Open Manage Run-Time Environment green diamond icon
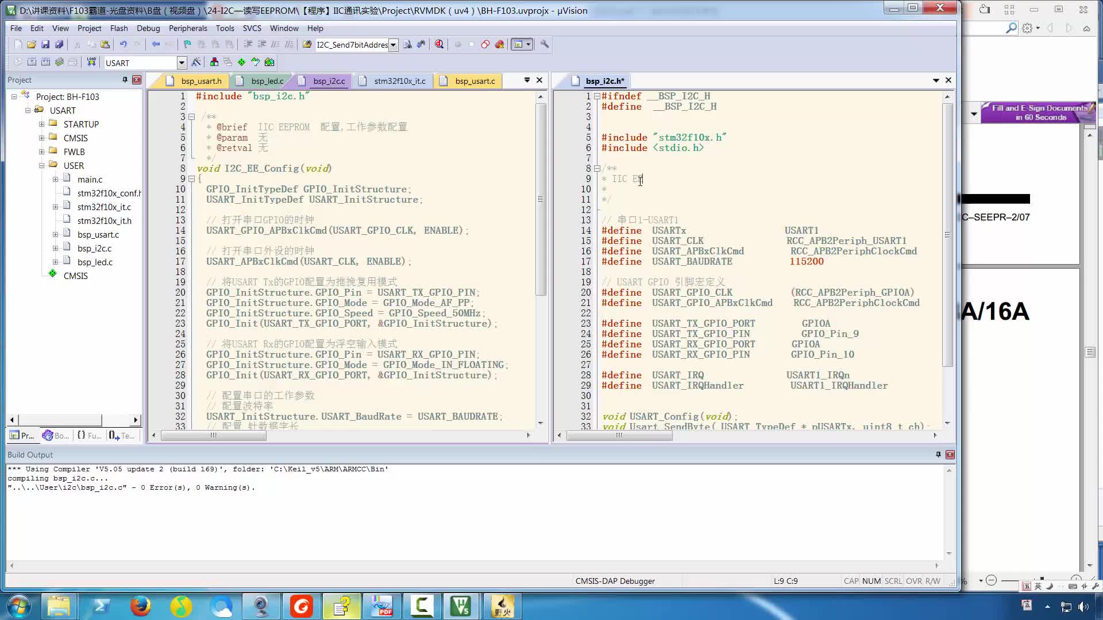The image size is (1103, 620). pyautogui.click(x=241, y=62)
